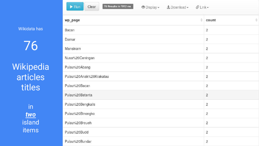The height and width of the screenshot is (146, 259).
Task: Select the Nusa%20Ceningan row
Action: pyautogui.click(x=161, y=58)
